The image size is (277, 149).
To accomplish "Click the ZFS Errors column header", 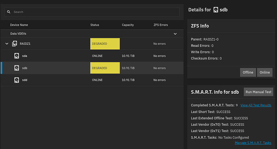I will [161, 25].
